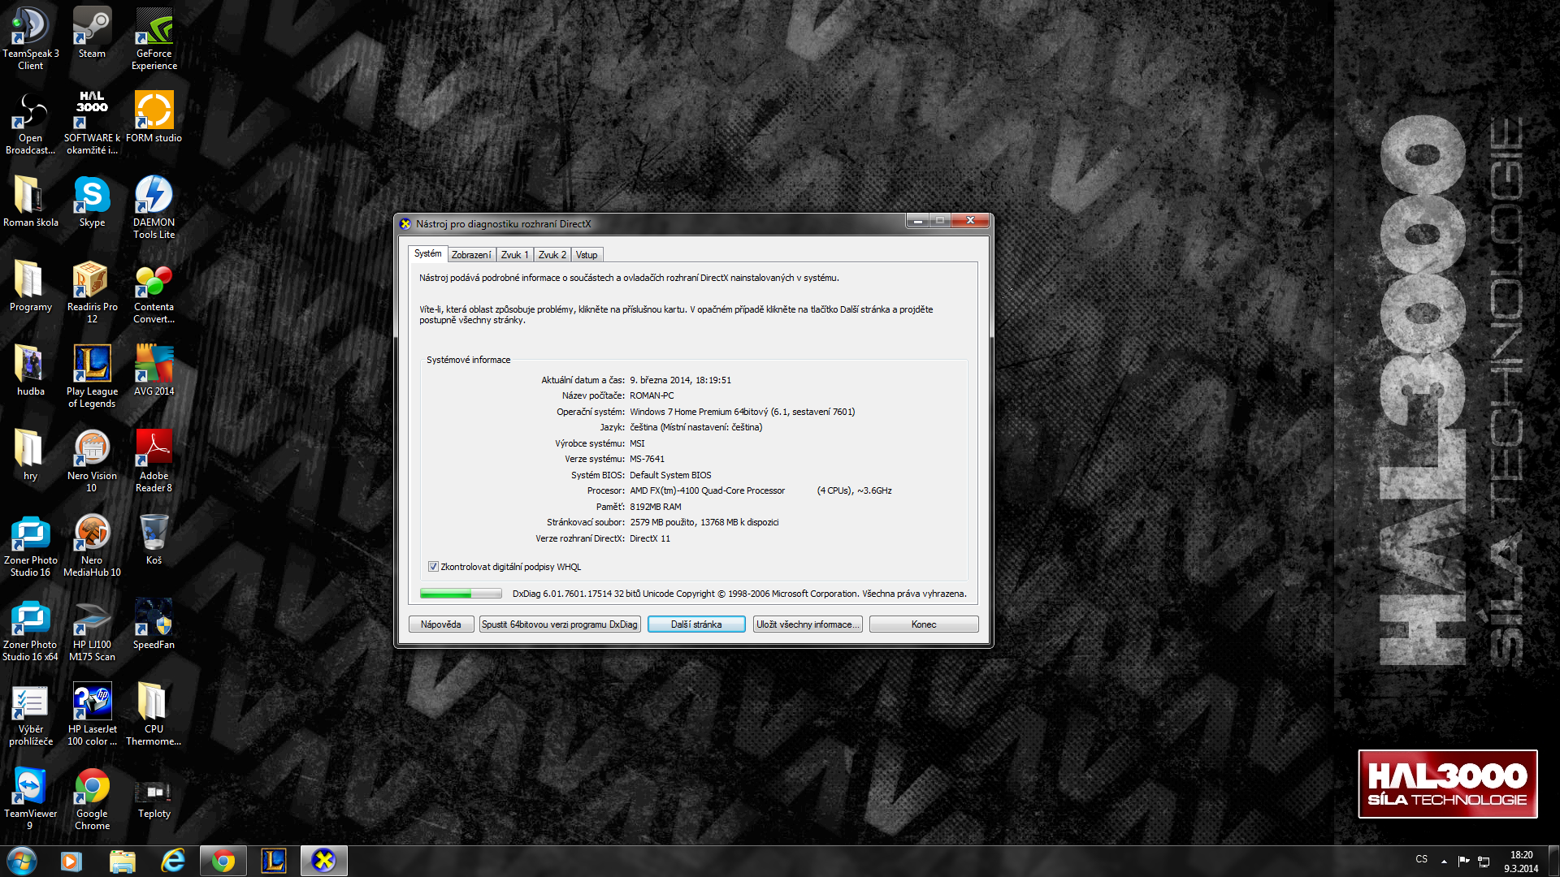
Task: Go to Další stránka
Action: pyautogui.click(x=696, y=624)
